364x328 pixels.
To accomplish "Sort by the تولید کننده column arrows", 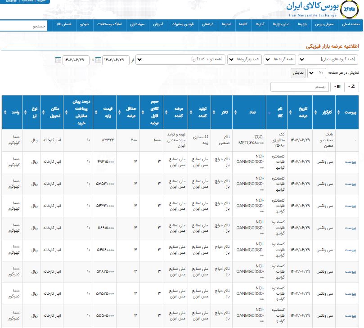I will pyautogui.click(x=191, y=112).
